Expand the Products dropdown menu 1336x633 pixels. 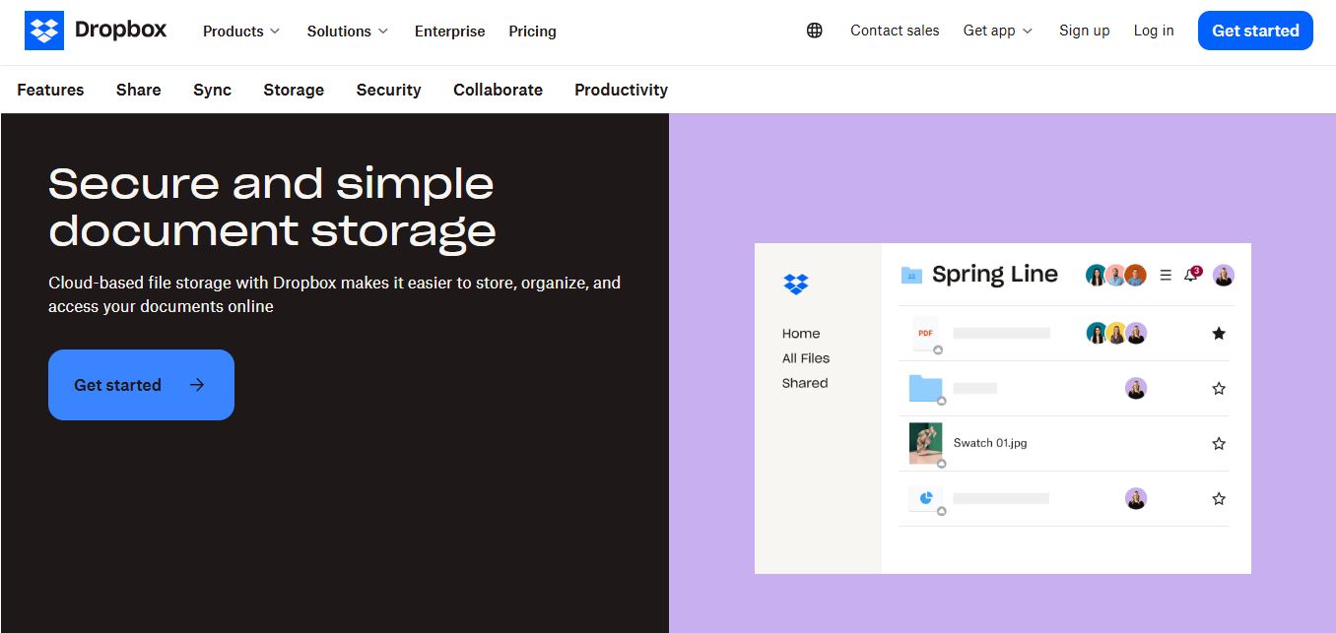[x=241, y=32]
